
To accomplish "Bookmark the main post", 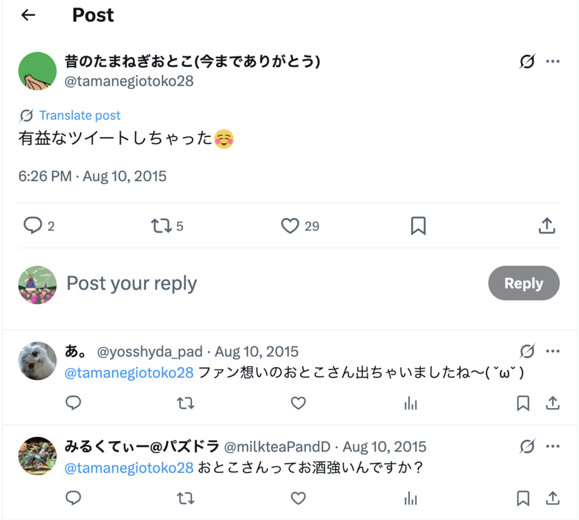I will click(418, 226).
